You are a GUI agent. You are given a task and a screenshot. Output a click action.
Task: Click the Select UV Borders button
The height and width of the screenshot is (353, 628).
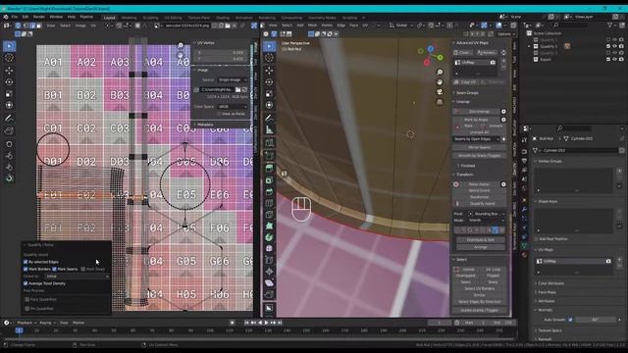coord(479,288)
